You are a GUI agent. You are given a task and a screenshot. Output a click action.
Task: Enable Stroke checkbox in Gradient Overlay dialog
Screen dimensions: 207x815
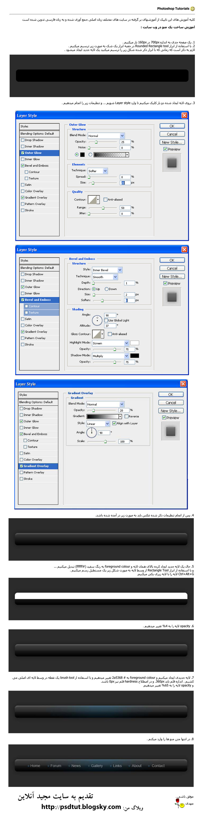click(x=21, y=479)
